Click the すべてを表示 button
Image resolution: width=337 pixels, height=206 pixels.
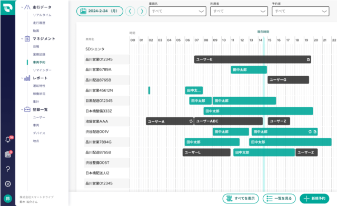click(241, 199)
